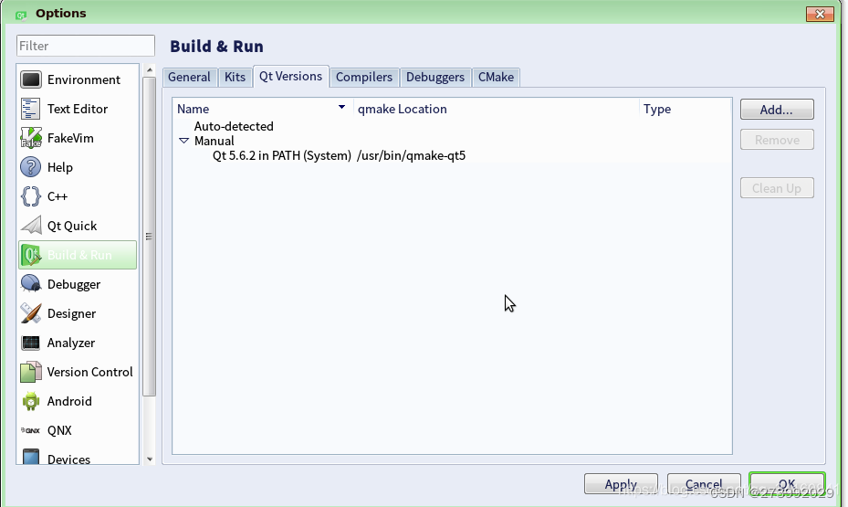Open the Debuggers tab
Viewport: 848px width, 507px height.
coord(435,78)
